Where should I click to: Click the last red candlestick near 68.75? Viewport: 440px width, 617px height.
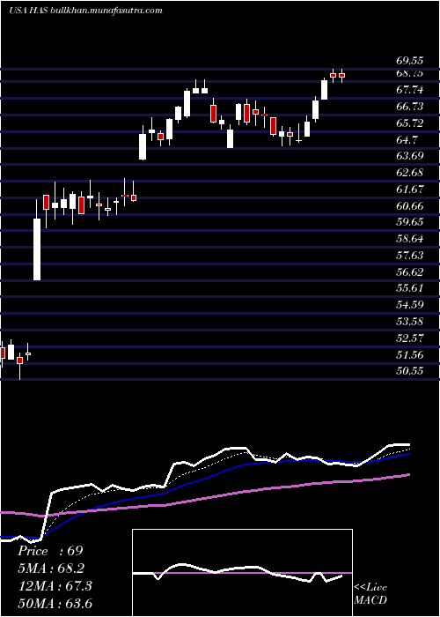pos(341,75)
